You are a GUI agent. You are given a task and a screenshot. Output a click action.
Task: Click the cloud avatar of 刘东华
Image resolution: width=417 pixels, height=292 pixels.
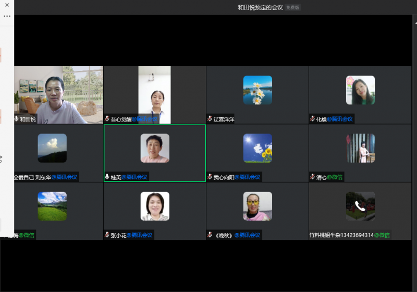52,148
